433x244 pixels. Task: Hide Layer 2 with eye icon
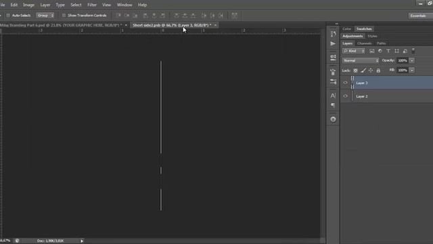[x=345, y=96]
